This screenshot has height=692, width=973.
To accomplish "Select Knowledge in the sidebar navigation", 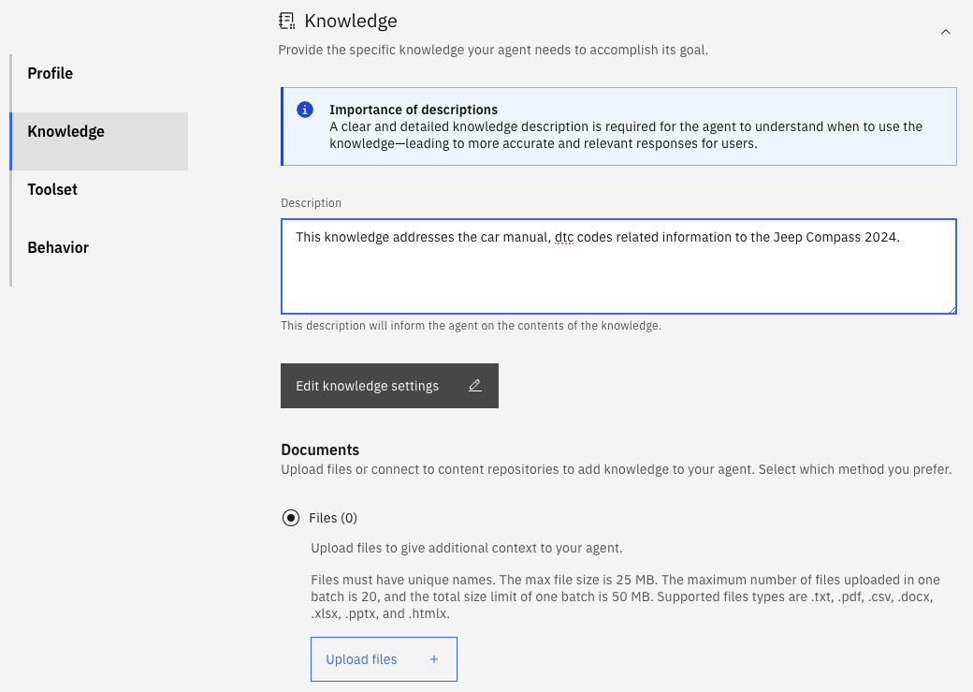I will click(x=99, y=141).
